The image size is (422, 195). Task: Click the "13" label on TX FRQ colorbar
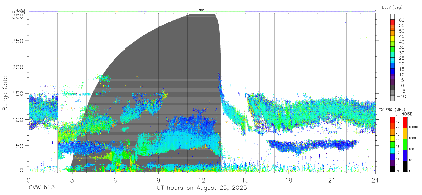click(397, 147)
